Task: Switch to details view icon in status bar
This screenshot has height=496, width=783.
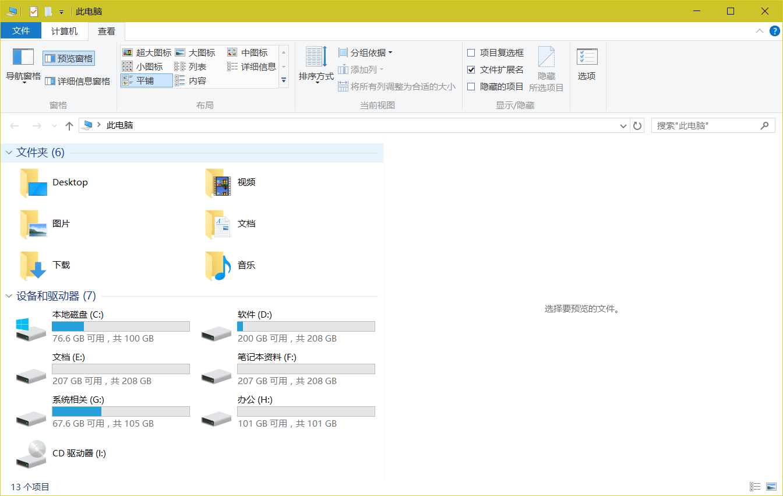Action: click(x=755, y=487)
